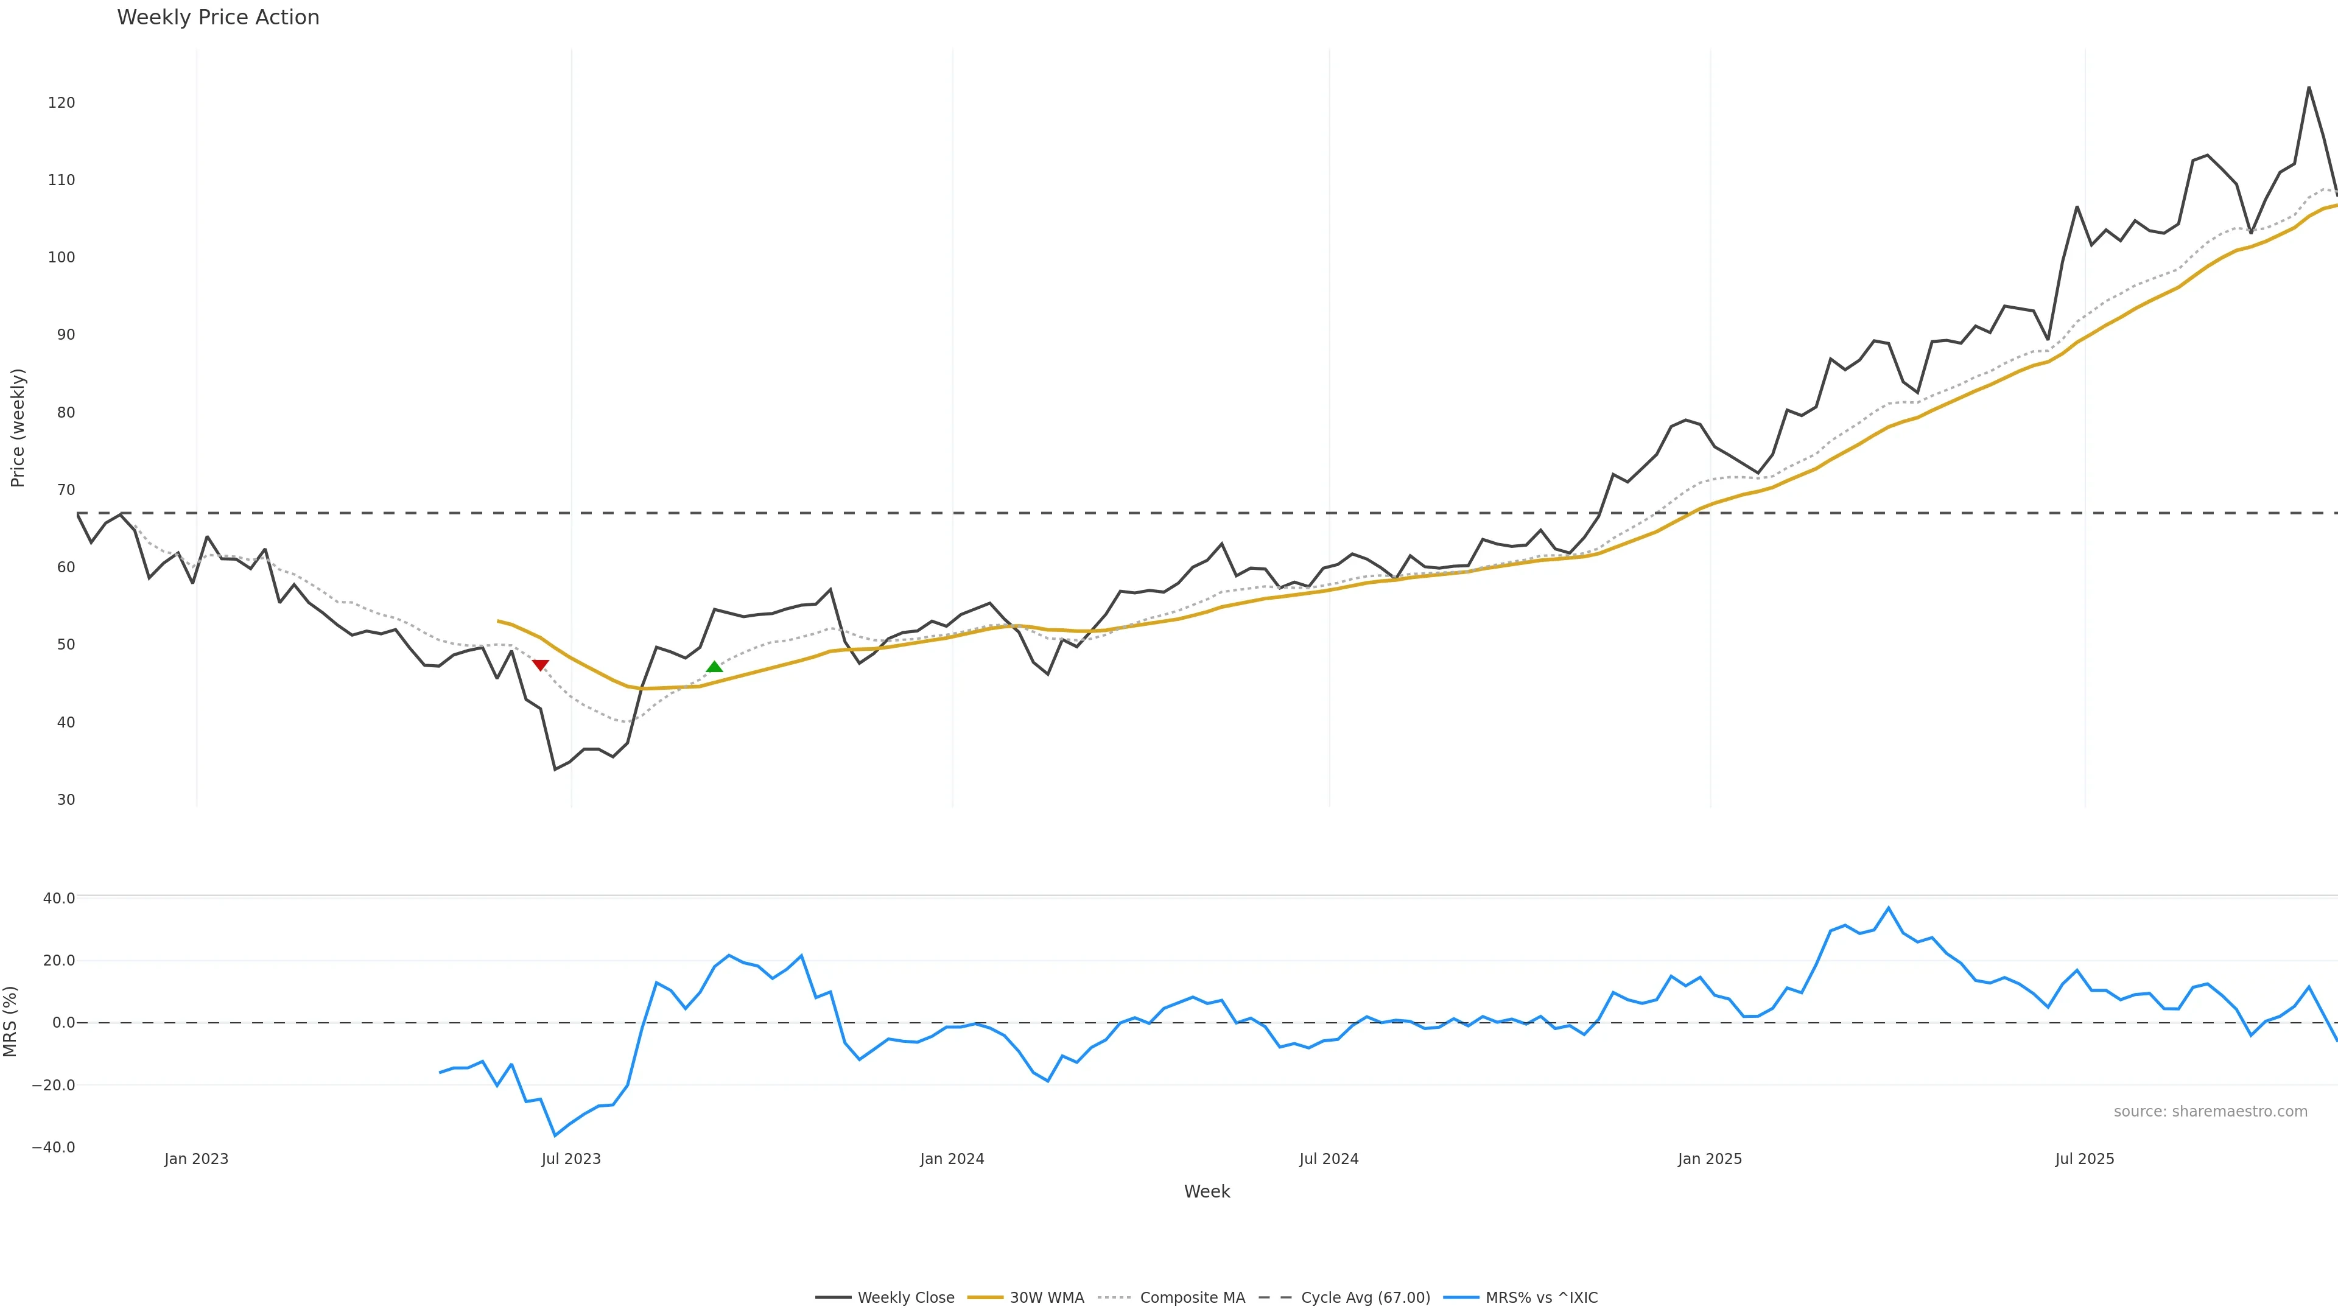Click the green up-triangle buy marker
The width and height of the screenshot is (2338, 1315).
point(714,667)
